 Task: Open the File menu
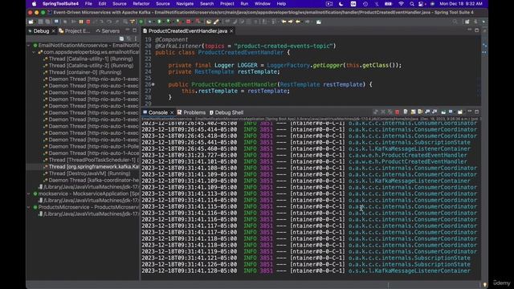pos(88,4)
